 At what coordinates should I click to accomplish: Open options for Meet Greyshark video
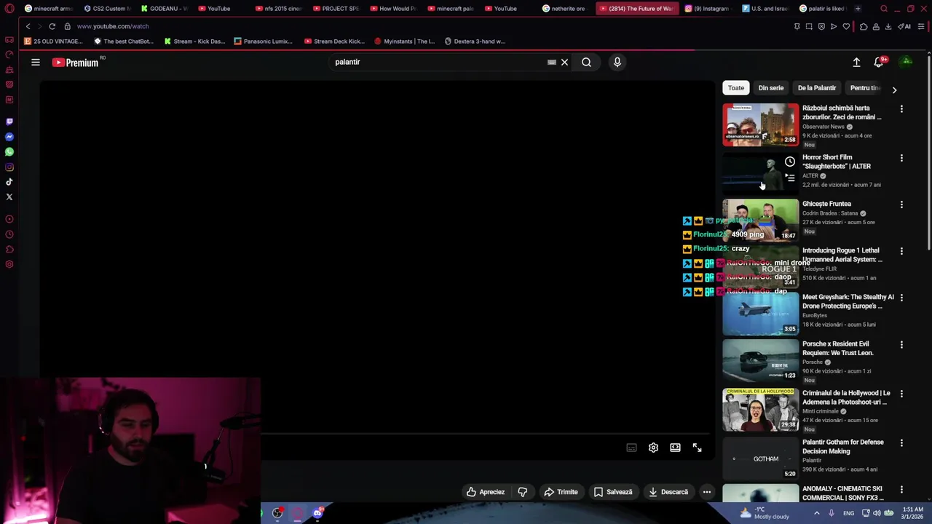pyautogui.click(x=901, y=298)
